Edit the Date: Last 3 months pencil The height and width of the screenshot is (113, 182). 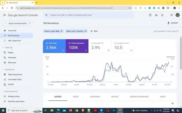(x=86, y=31)
